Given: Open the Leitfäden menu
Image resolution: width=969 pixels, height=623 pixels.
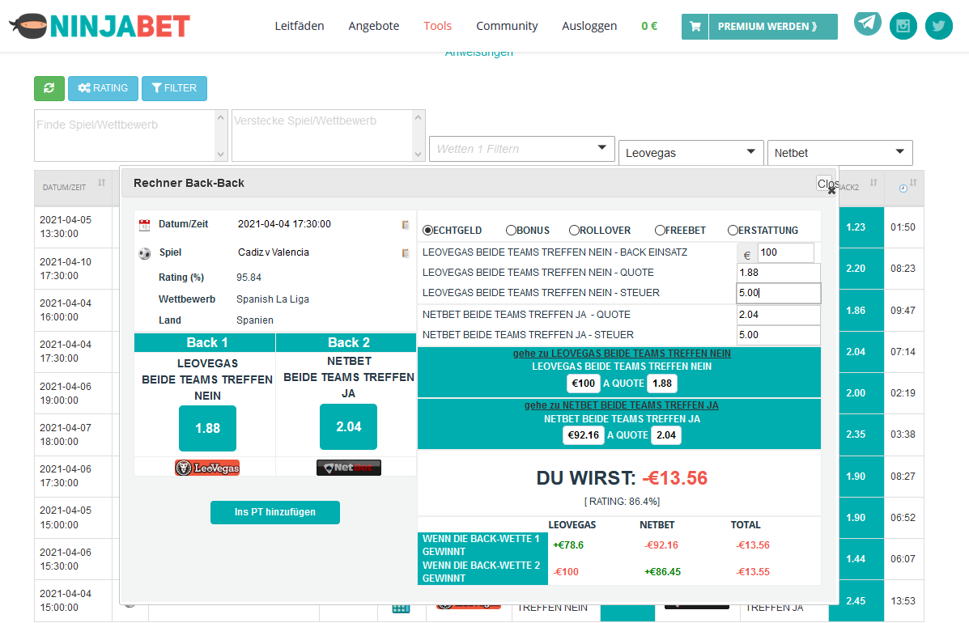Looking at the screenshot, I should pyautogui.click(x=299, y=26).
